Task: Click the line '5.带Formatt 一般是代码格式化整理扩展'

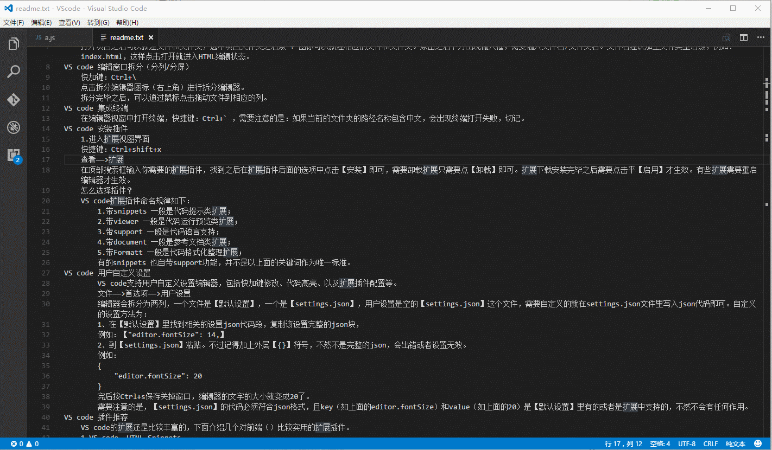Action: 170,253
